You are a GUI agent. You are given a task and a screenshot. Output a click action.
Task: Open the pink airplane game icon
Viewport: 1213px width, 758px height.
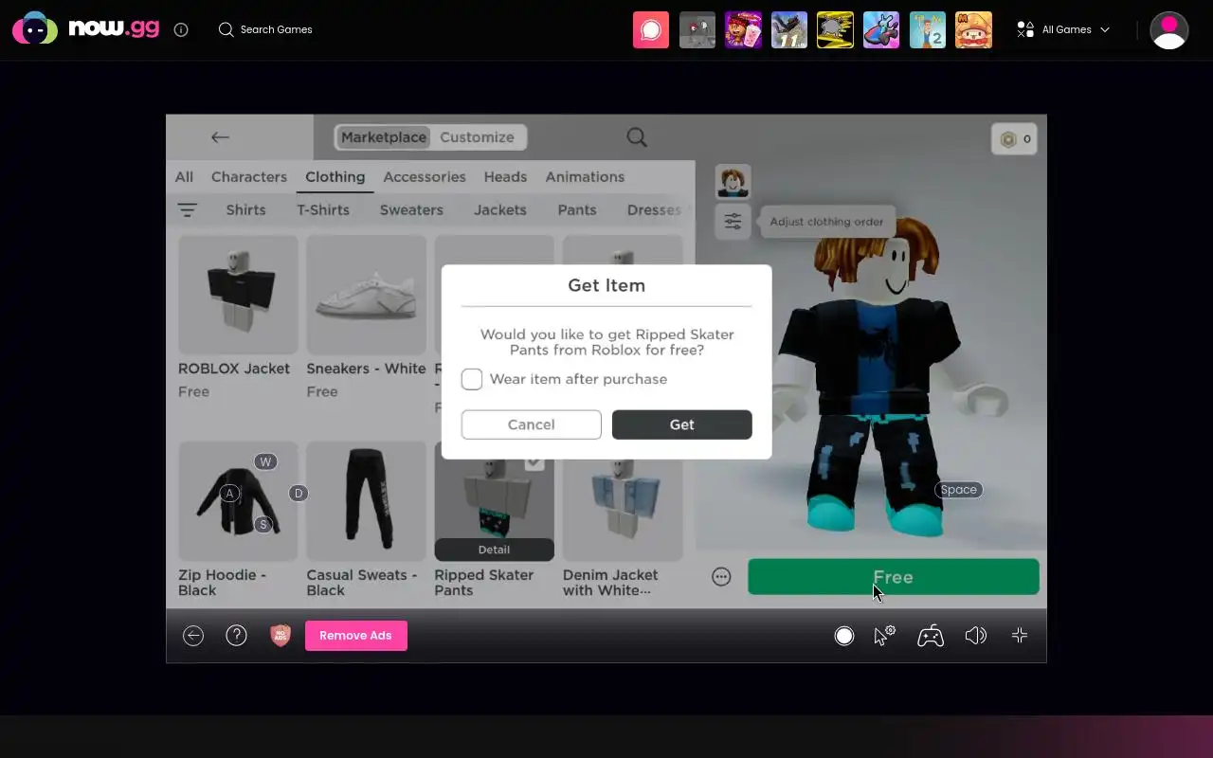point(881,29)
